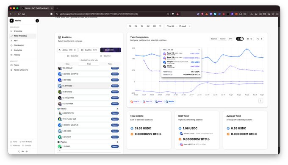Image resolution: width=288 pixels, height=165 pixels.
Task: Select the 3M time range
Action: [148, 26]
